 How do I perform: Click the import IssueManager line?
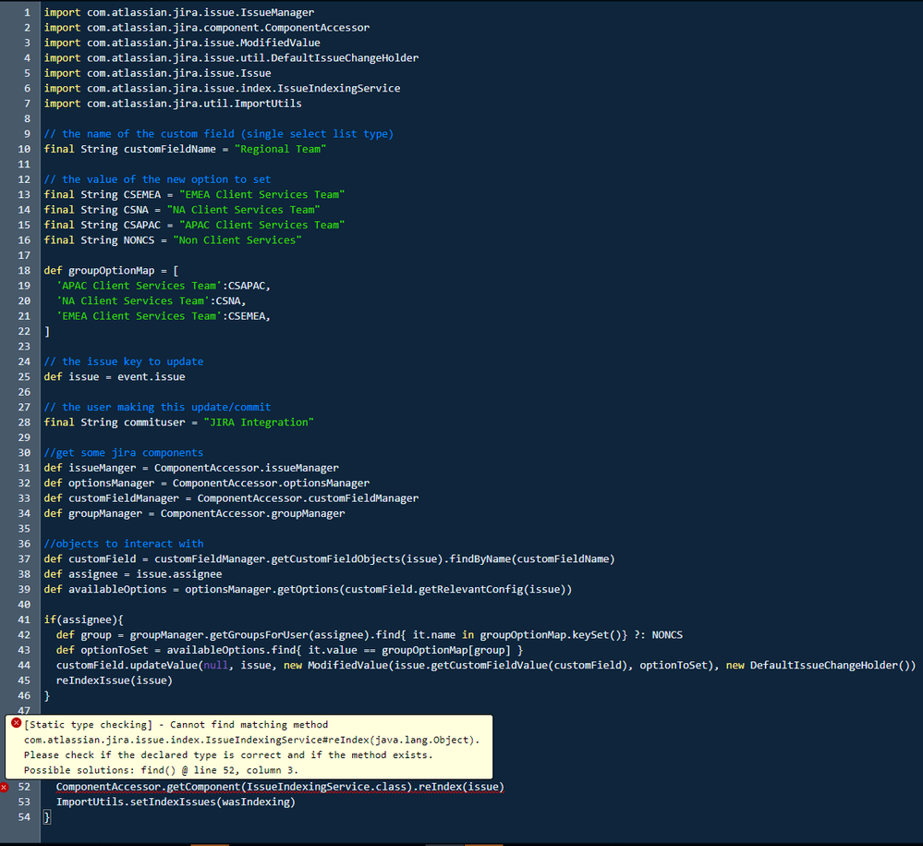179,12
